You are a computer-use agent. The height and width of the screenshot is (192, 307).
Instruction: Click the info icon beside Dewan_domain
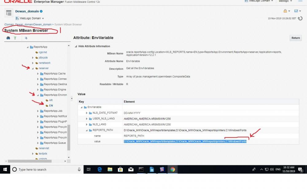pos(41,11)
